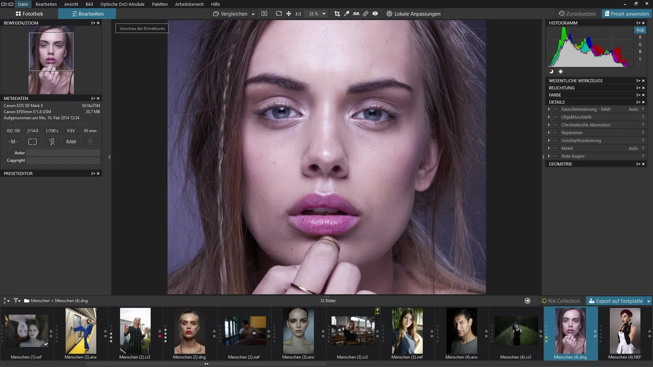The image size is (653, 367).
Task: Click the fit-to-screen icon
Action: pyautogui.click(x=279, y=14)
